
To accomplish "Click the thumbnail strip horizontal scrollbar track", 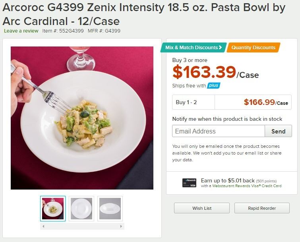I will tap(82, 226).
